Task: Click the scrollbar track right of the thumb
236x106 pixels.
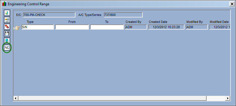Action: tap(216, 98)
